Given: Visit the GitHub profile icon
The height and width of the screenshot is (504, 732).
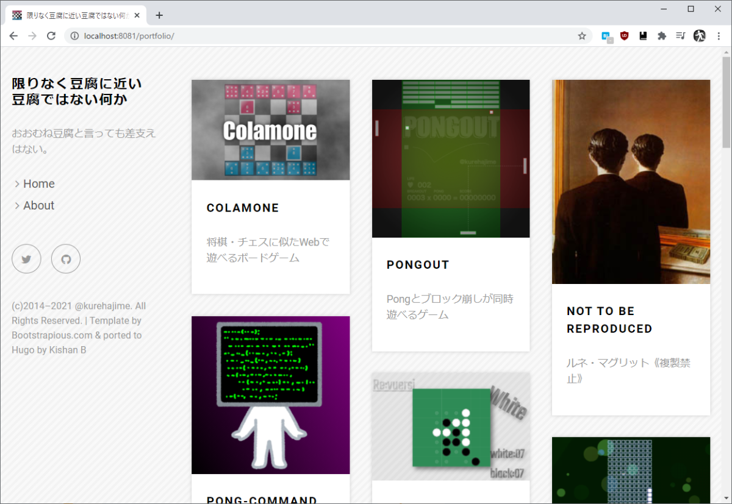Looking at the screenshot, I should tap(66, 259).
